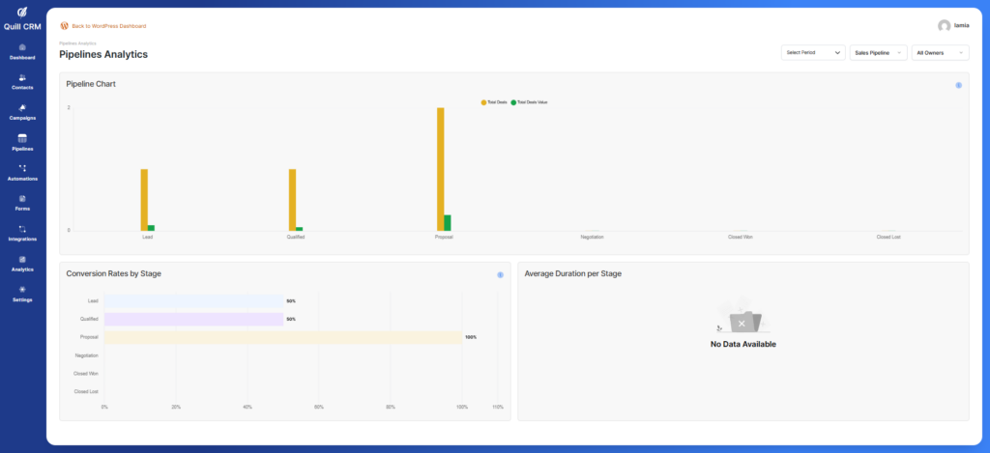
Task: Click the Dashboard icon in sidebar
Action: click(22, 47)
